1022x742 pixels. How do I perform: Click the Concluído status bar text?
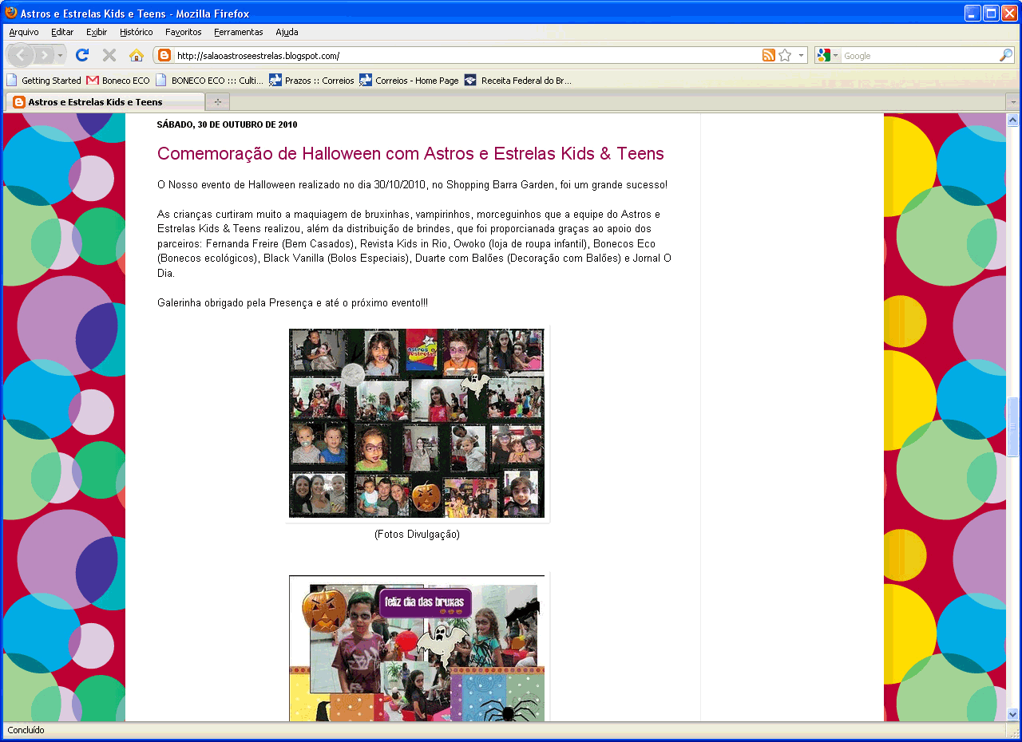(26, 730)
